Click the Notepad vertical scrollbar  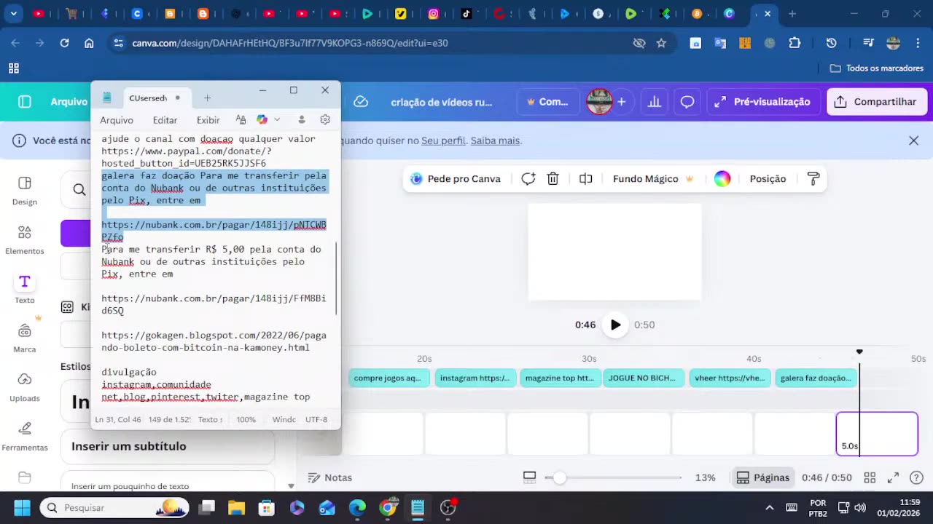(336, 279)
